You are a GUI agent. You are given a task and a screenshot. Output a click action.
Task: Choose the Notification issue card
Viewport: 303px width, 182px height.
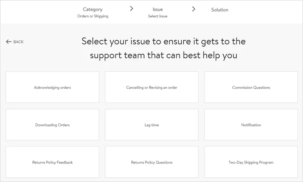(251, 125)
